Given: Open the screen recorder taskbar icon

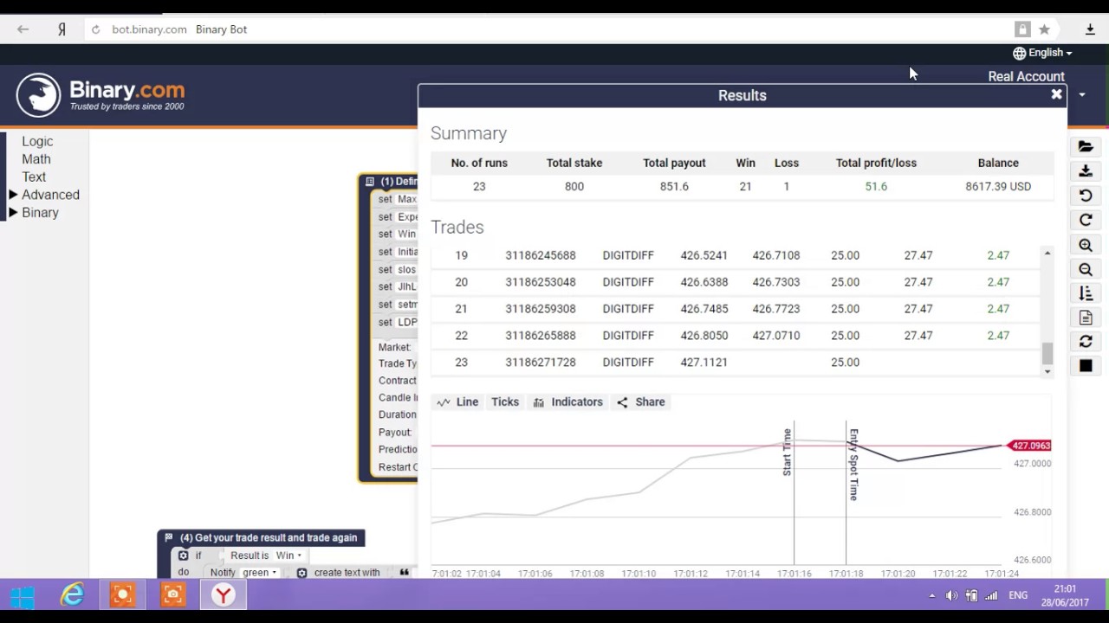Looking at the screenshot, I should [x=123, y=595].
